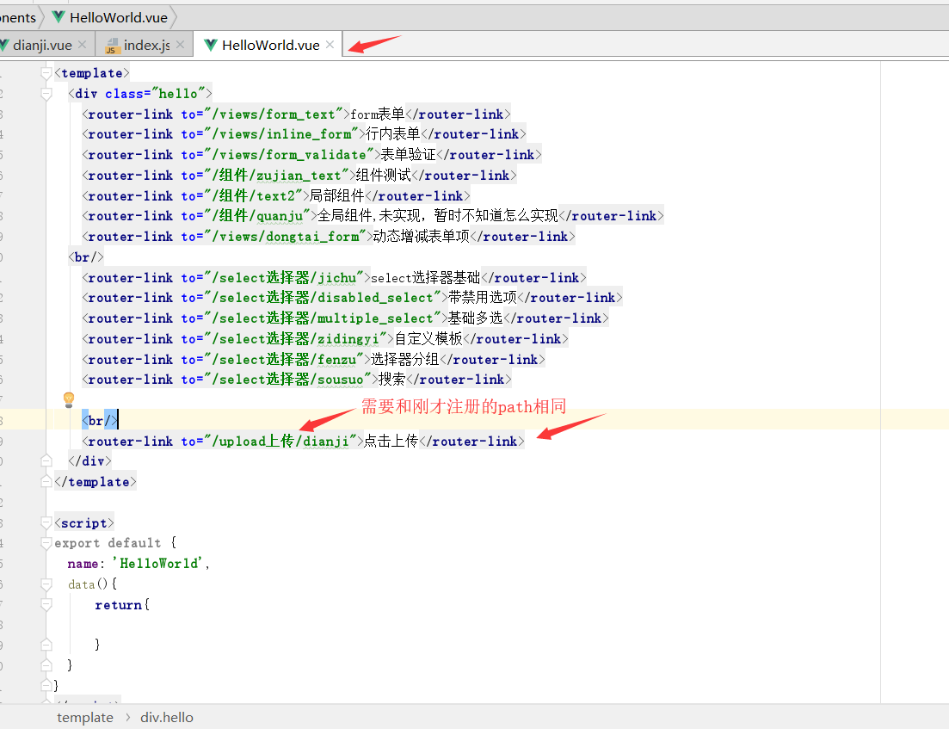This screenshot has width=949, height=729.
Task: Select div.hello in the bottom breadcrumb bar
Action: [x=166, y=717]
